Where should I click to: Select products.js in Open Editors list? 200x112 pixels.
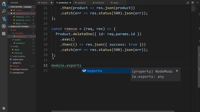[x=22, y=13]
